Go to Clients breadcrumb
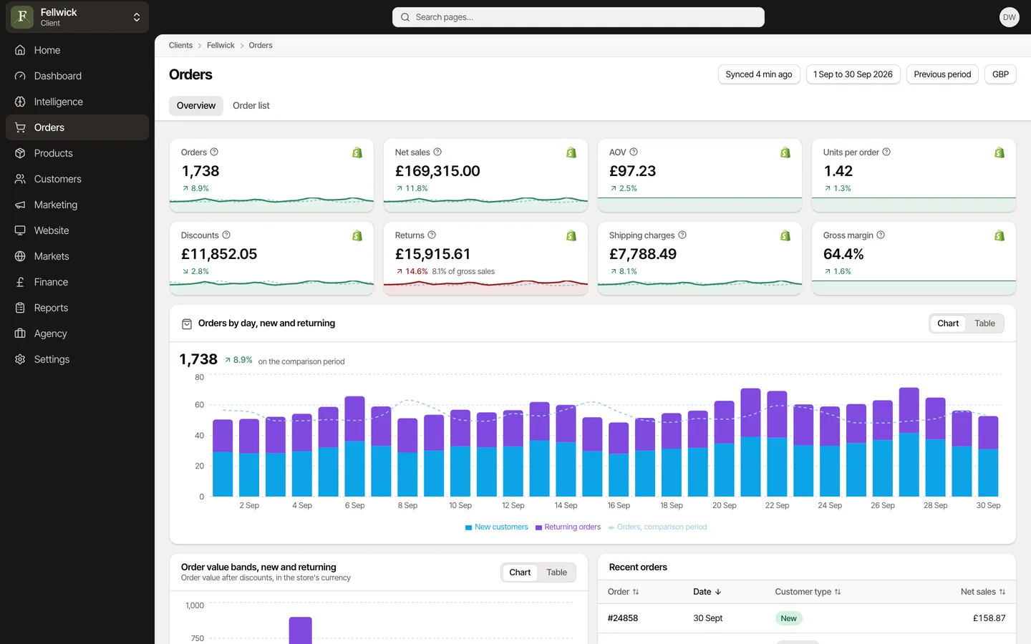1031x644 pixels. [180, 45]
